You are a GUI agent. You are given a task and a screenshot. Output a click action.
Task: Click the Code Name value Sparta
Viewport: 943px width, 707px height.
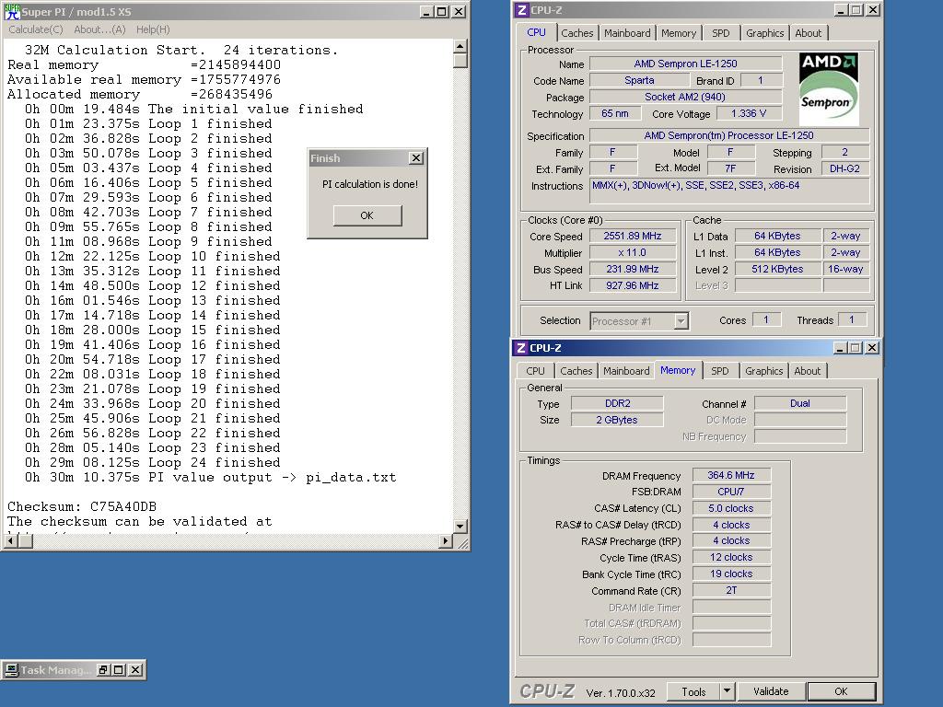(639, 81)
